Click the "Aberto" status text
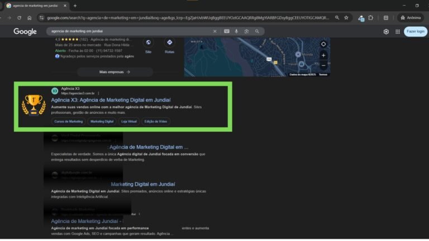Image resolution: width=429 pixels, height=241 pixels. click(x=60, y=51)
